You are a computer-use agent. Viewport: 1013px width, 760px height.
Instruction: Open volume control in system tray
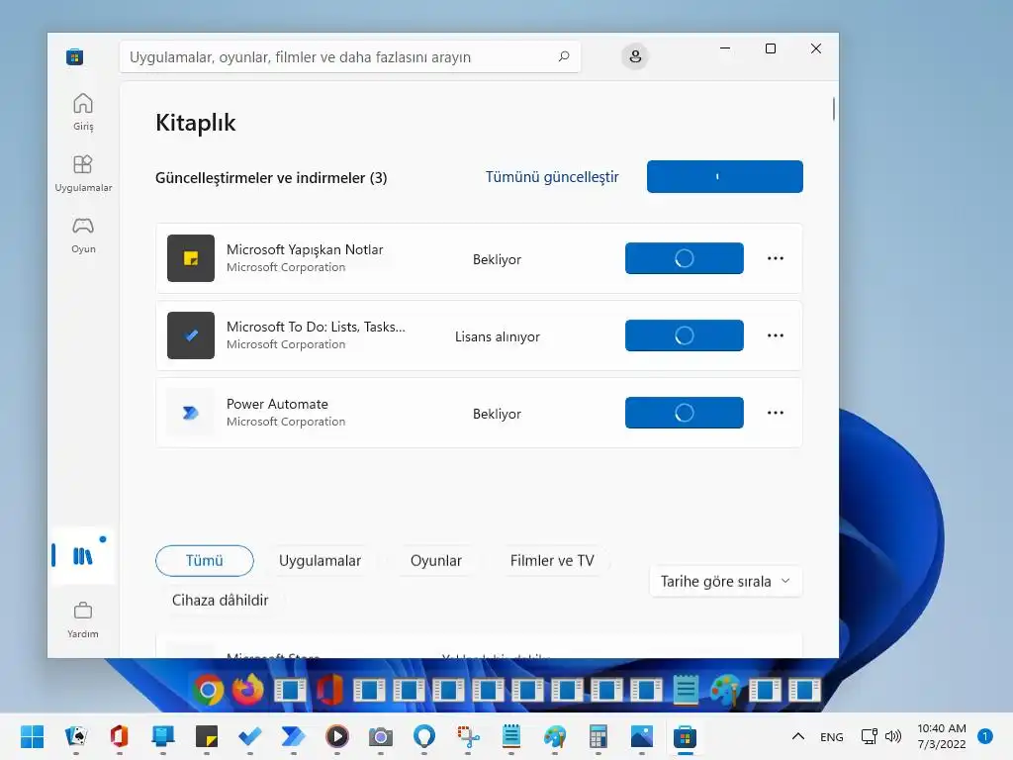893,736
